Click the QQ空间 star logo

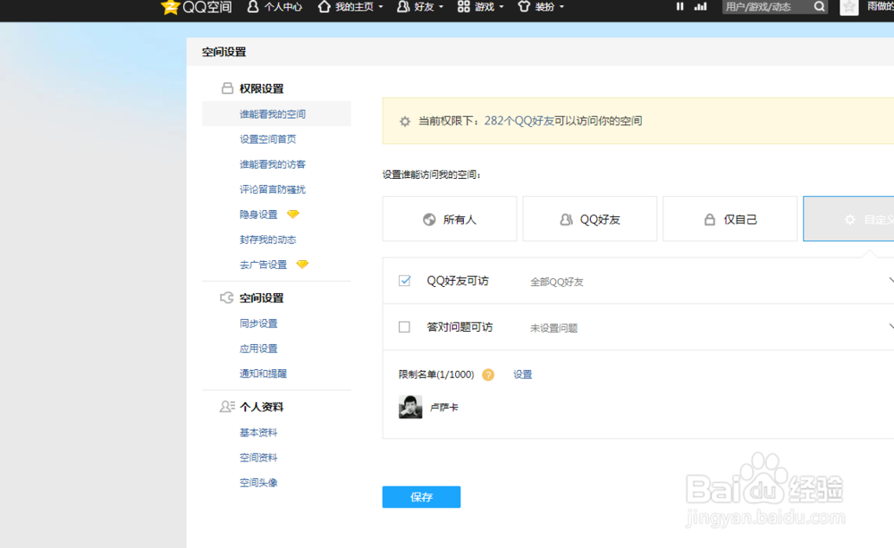[170, 7]
